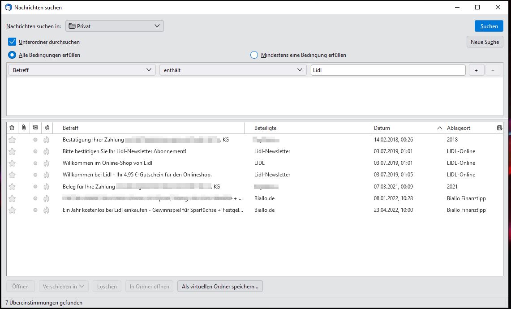
Task: Star the 'Willkommen im Online-Shop von Lidl' message
Action: (12, 163)
